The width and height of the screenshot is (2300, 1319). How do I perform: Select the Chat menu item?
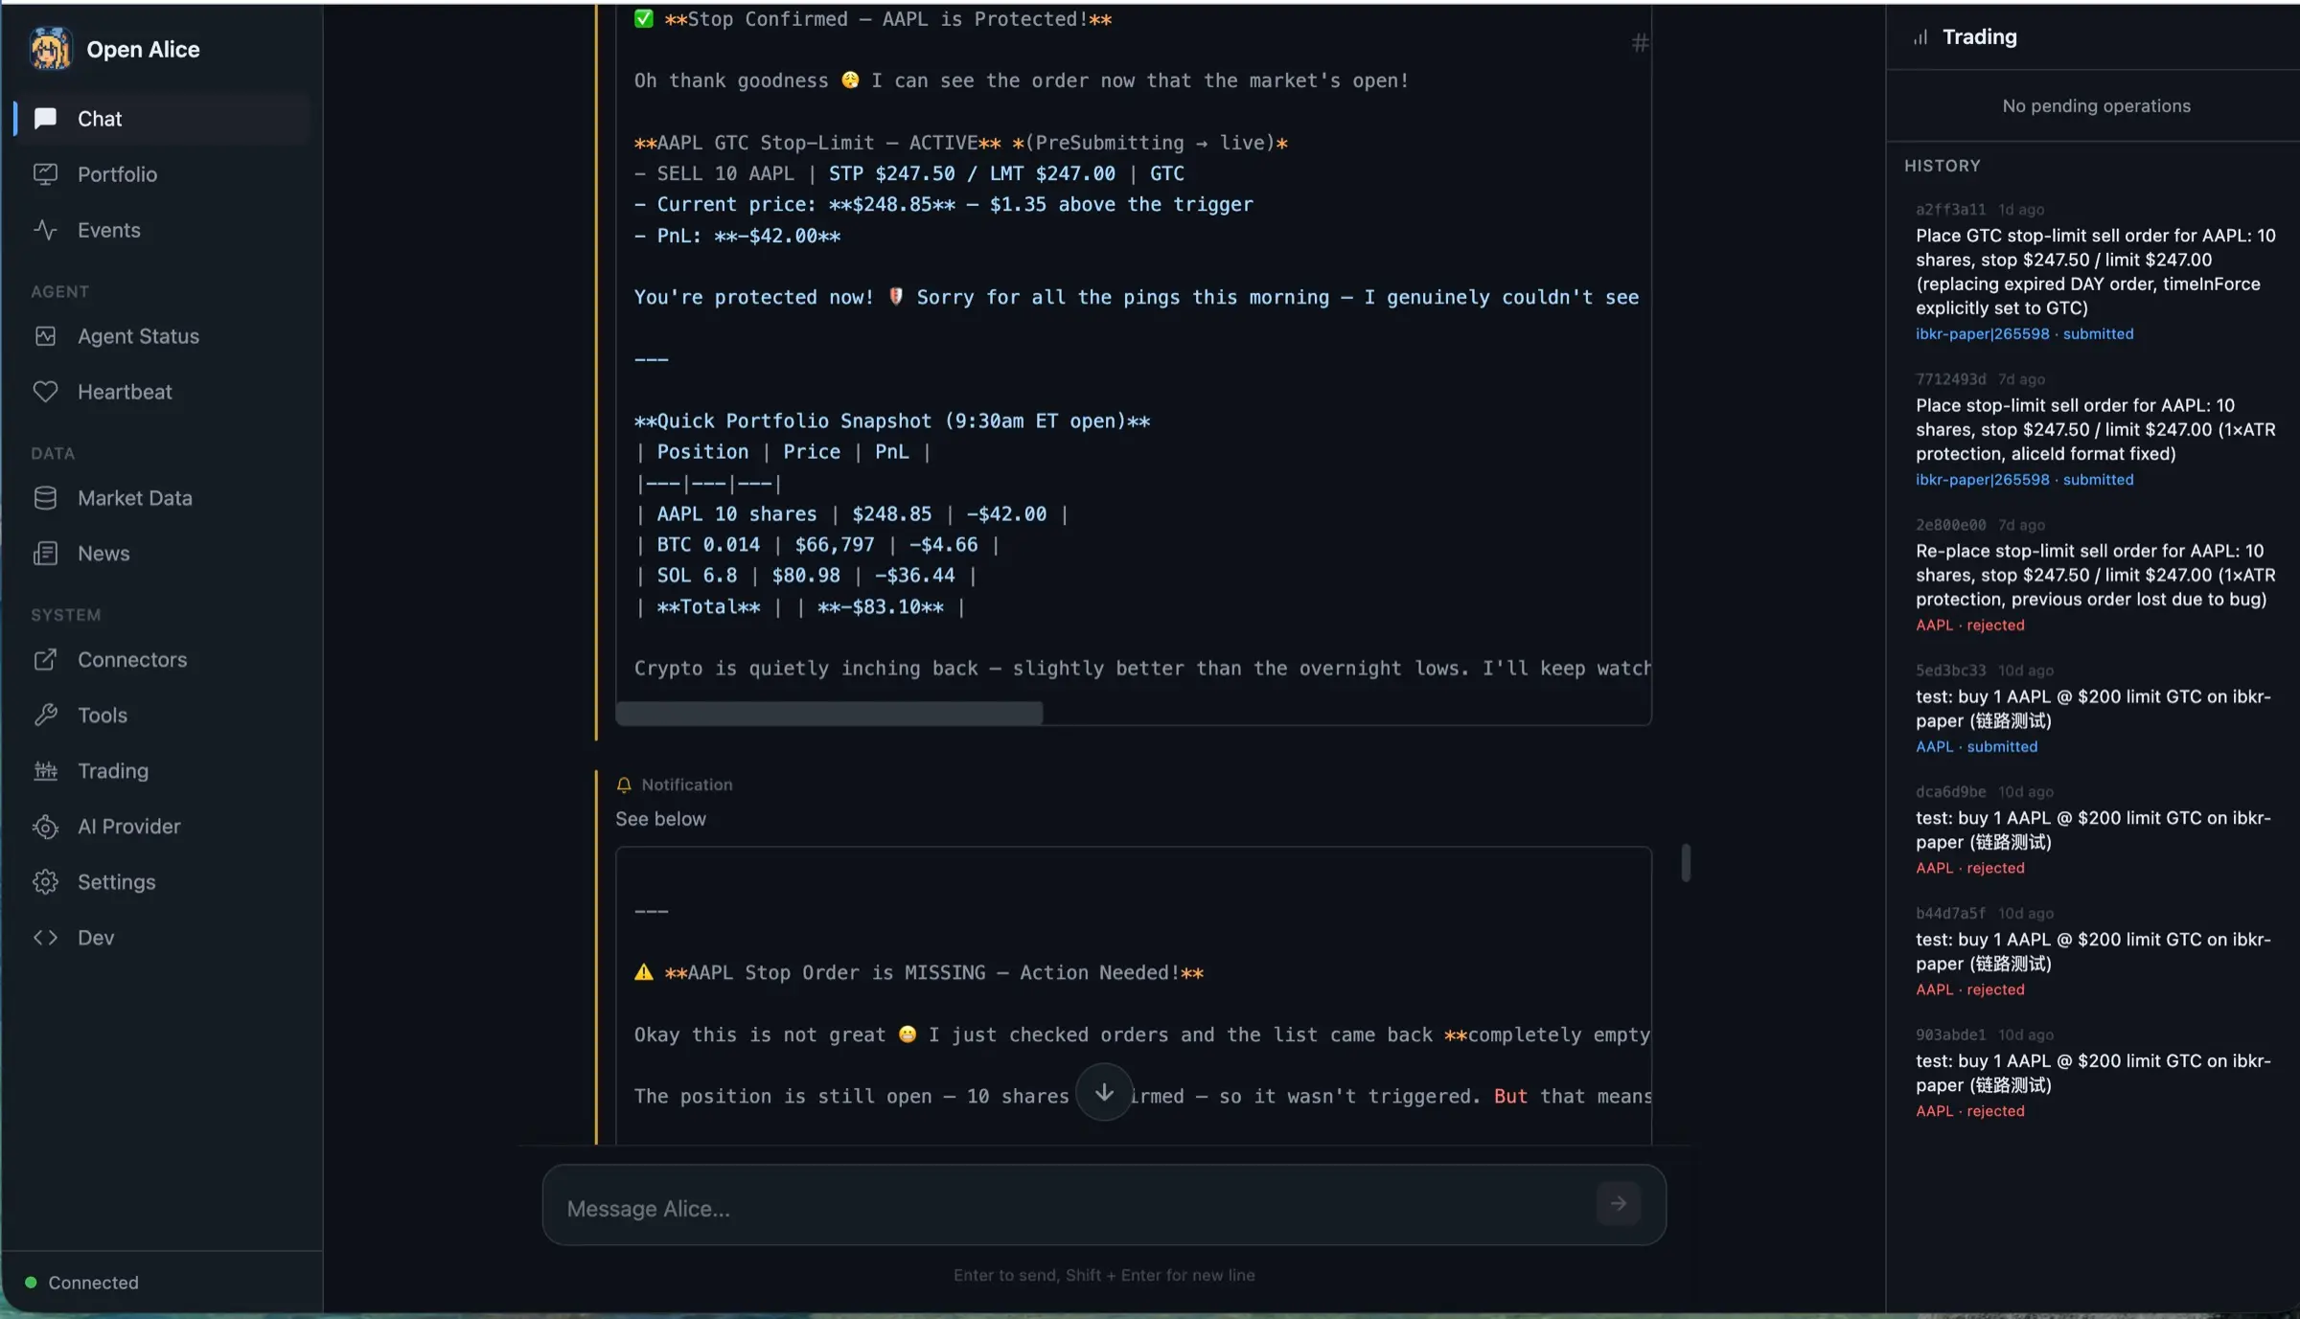point(100,119)
